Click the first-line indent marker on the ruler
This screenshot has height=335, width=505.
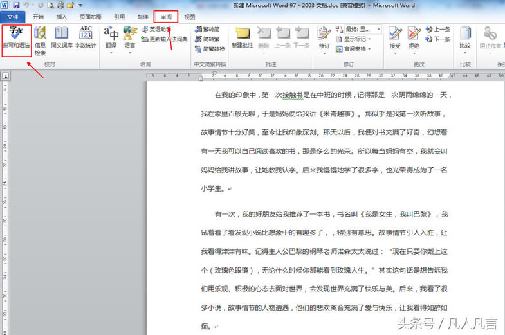pyautogui.click(x=201, y=74)
